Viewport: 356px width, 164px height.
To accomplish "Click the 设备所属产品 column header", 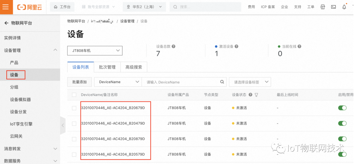I will tap(178, 95).
